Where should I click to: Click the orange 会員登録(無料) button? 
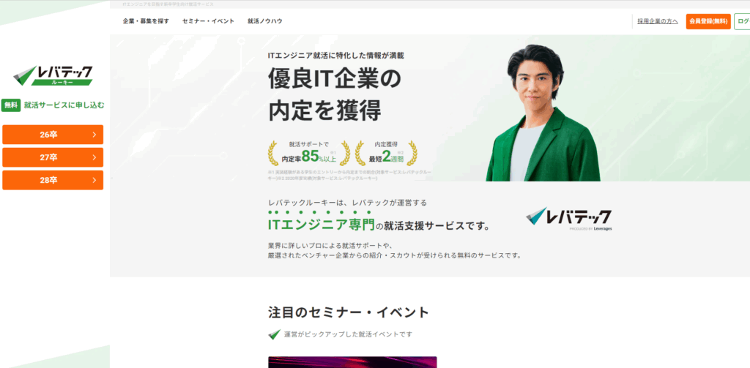coord(708,21)
